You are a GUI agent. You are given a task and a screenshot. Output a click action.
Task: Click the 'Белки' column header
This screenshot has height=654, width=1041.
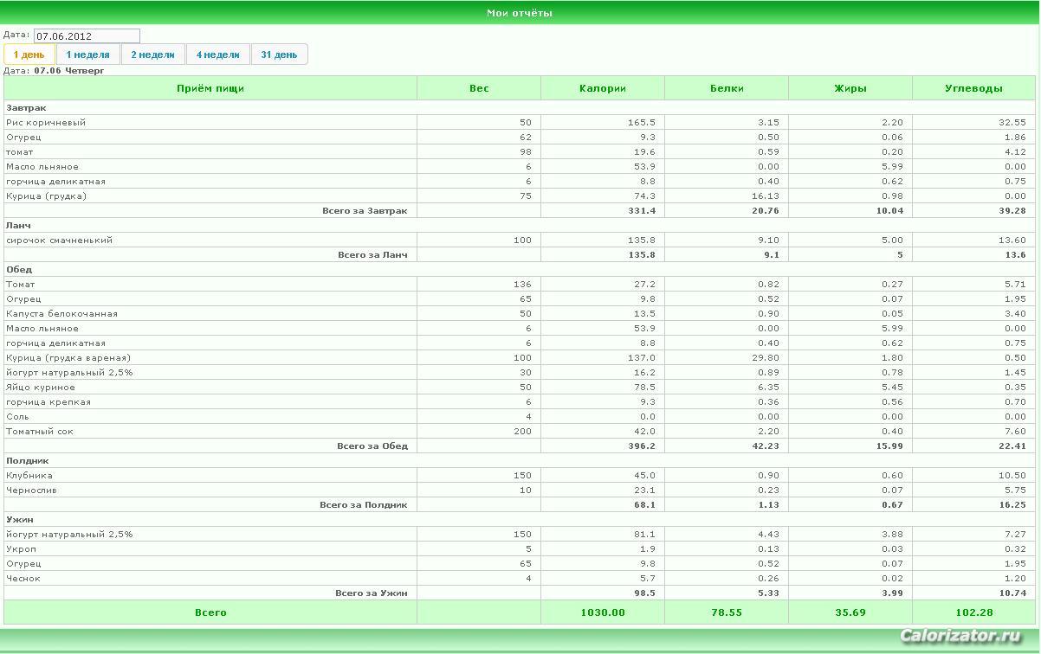727,88
